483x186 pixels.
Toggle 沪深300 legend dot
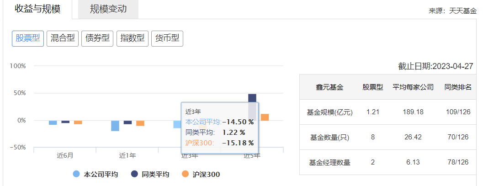185,174
